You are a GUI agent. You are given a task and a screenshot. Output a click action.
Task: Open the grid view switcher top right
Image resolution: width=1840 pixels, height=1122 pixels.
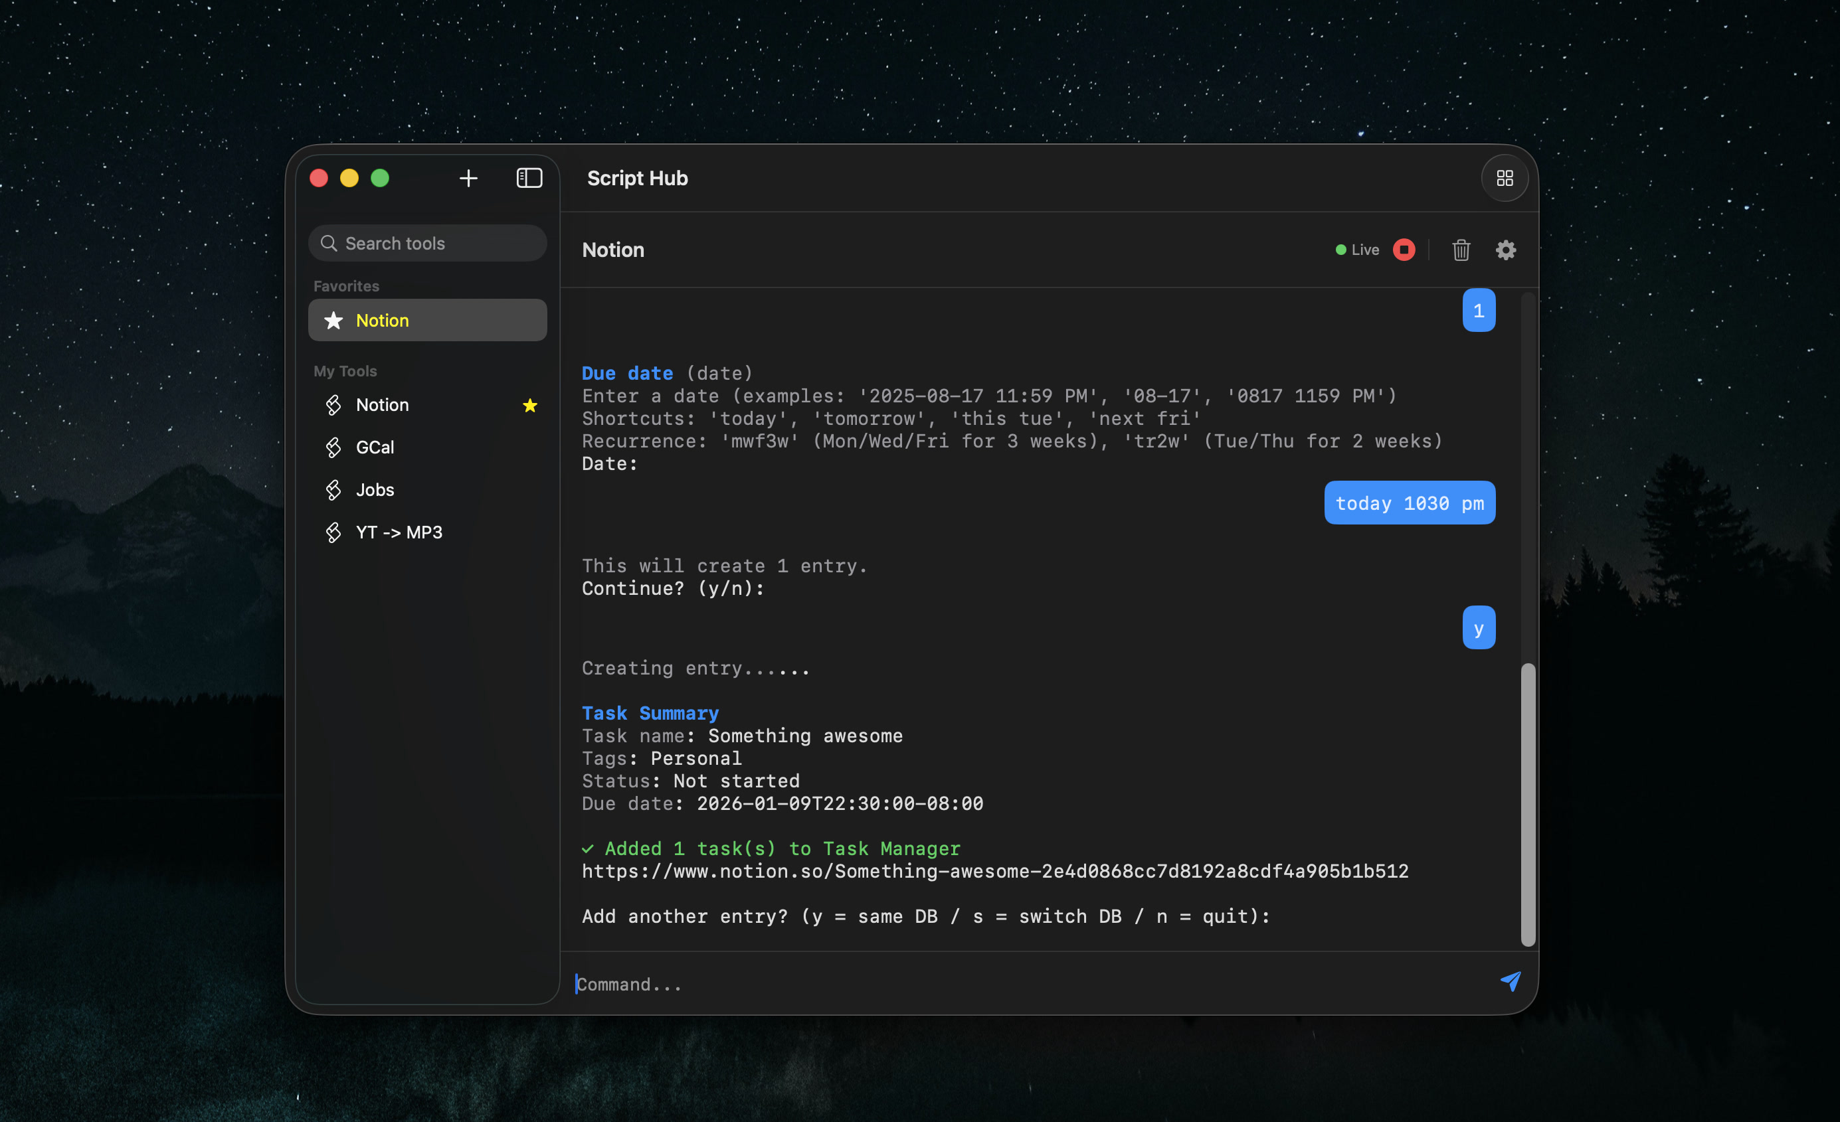pos(1505,178)
